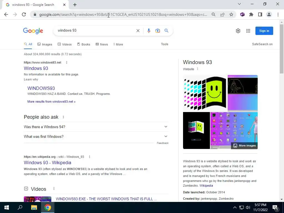This screenshot has height=213, width=284.
Task: Open taskbar search magnifier
Action: (20, 207)
